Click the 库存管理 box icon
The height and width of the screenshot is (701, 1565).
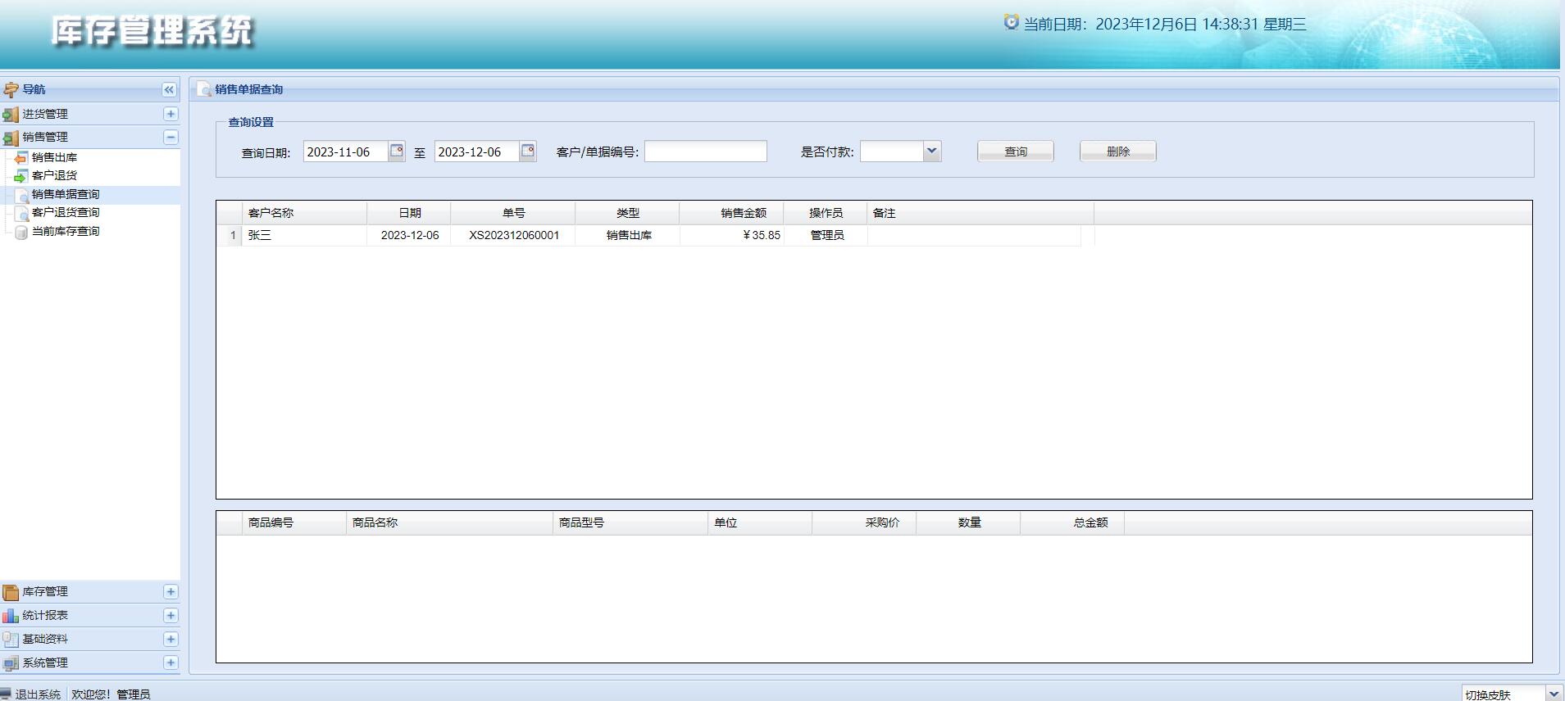coord(11,592)
